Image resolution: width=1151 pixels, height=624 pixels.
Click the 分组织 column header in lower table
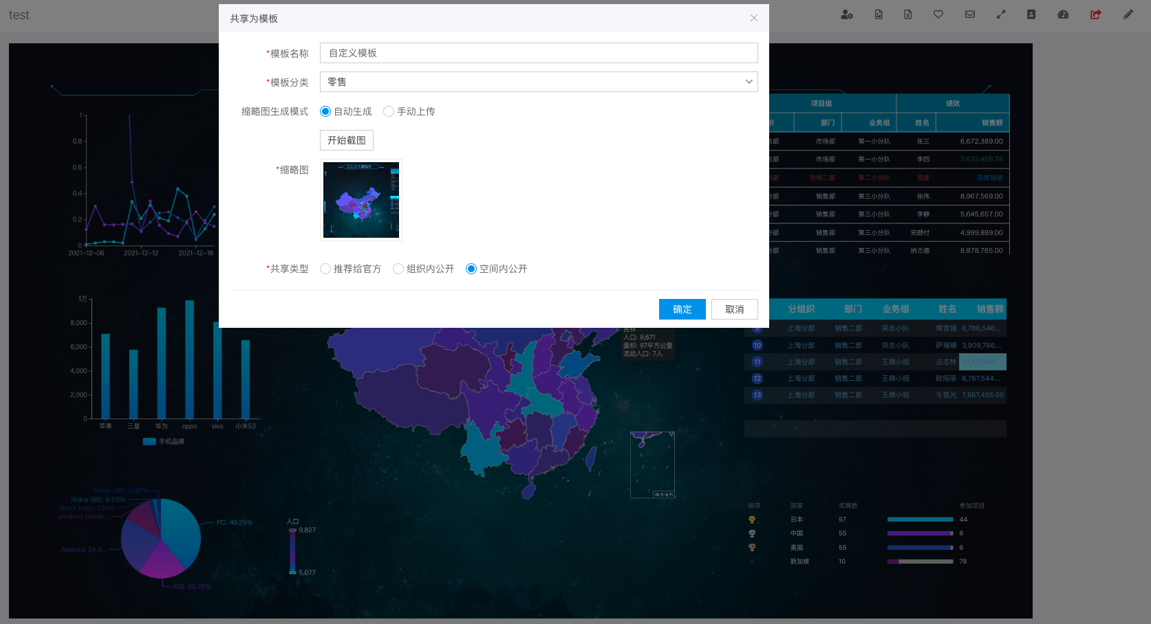(x=802, y=309)
